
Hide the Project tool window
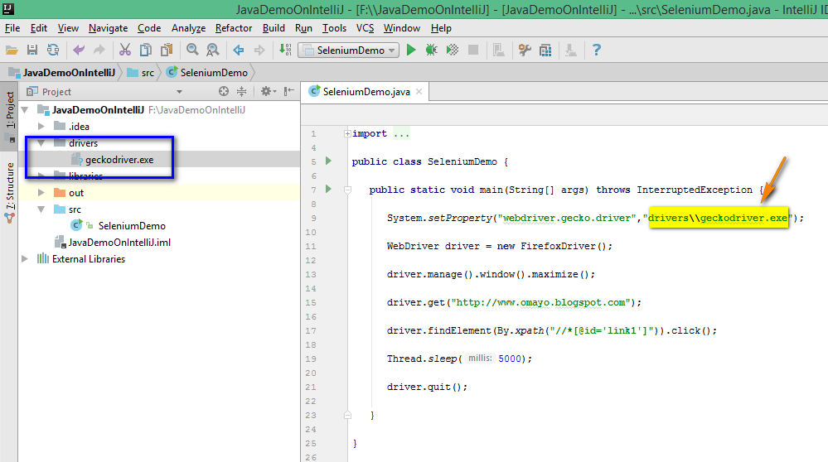pyautogui.click(x=289, y=91)
